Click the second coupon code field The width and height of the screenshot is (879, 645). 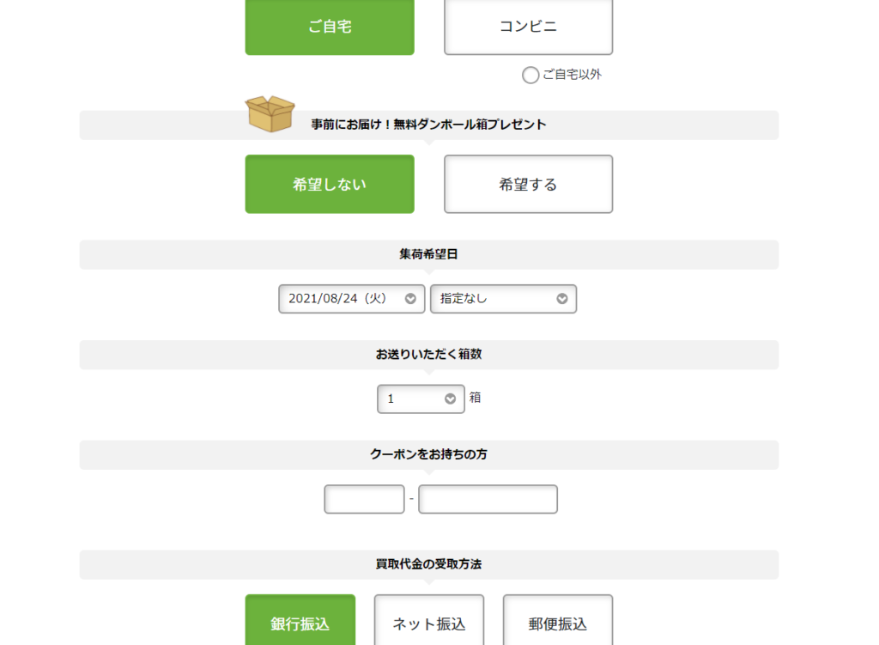(488, 499)
